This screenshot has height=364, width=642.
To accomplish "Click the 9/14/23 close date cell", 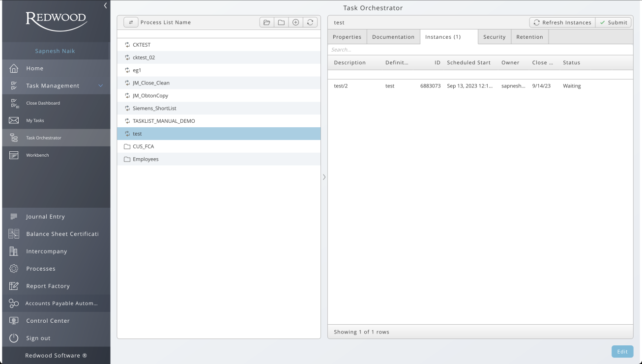I will (x=541, y=86).
